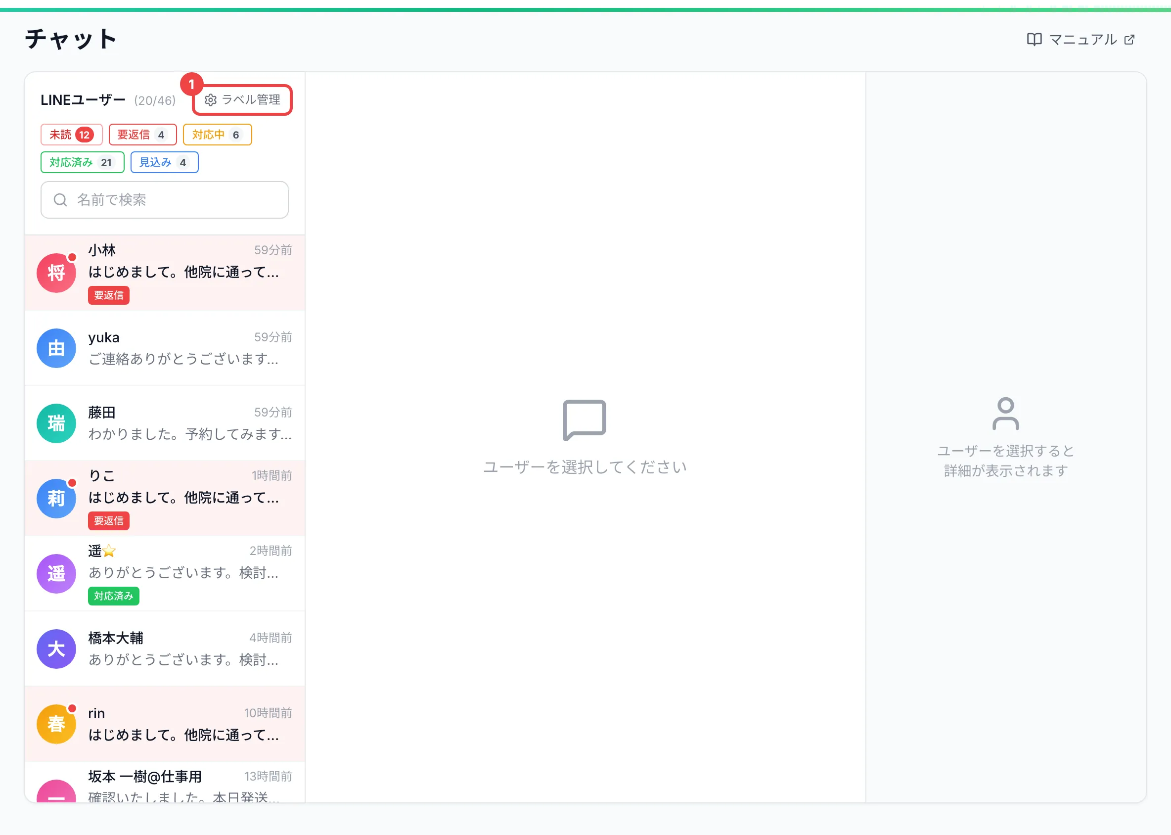Open yuka's avatar 由
The width and height of the screenshot is (1171, 835).
coord(56,349)
